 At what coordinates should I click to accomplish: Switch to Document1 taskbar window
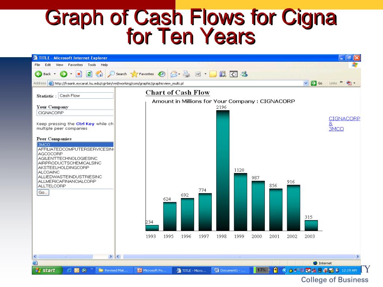pyautogui.click(x=231, y=271)
